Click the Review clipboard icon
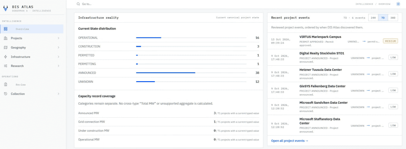 (6, 85)
